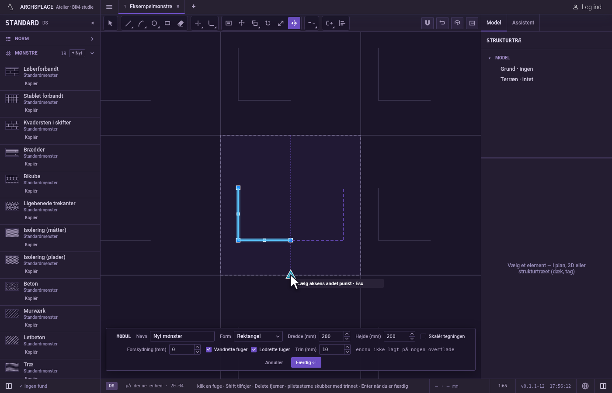Click Log ind
The image size is (612, 393).
(x=587, y=7)
